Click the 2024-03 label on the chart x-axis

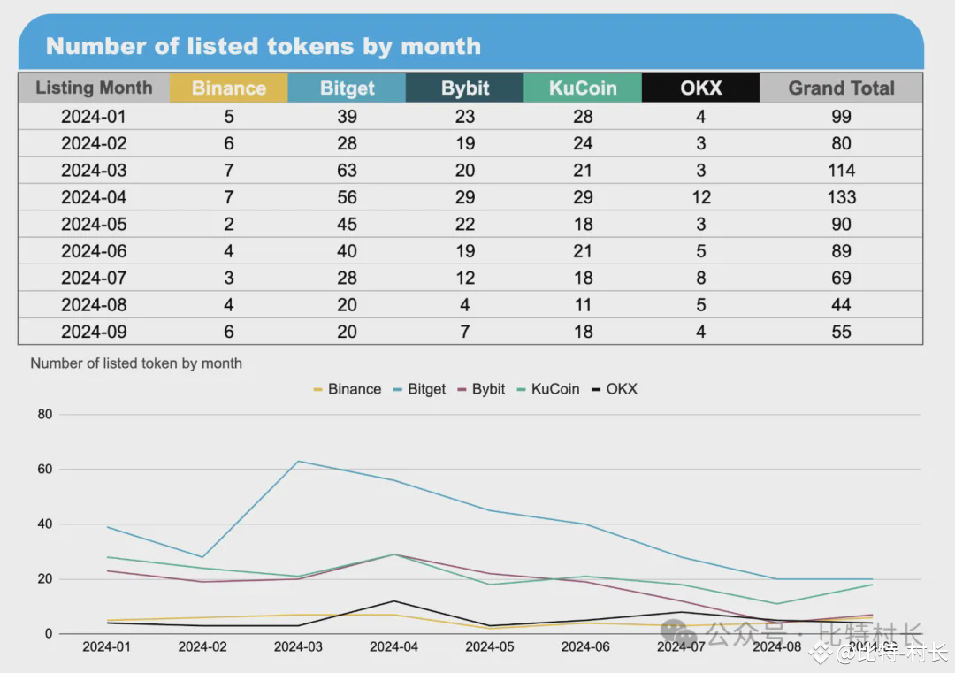[298, 646]
